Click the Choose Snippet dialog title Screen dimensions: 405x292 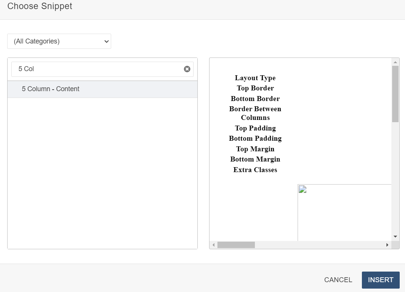(x=40, y=6)
